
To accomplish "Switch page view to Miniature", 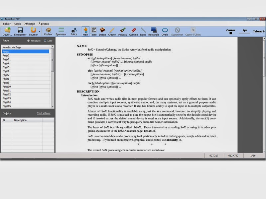I will 34,41.
